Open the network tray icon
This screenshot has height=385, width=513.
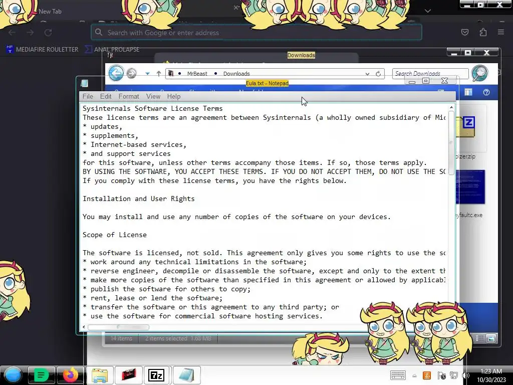(454, 375)
